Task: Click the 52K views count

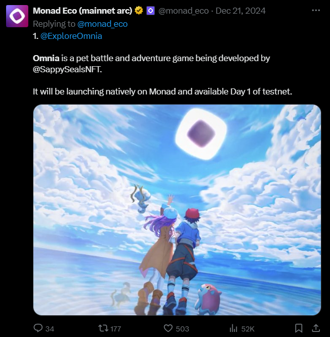Action: pyautogui.click(x=248, y=329)
